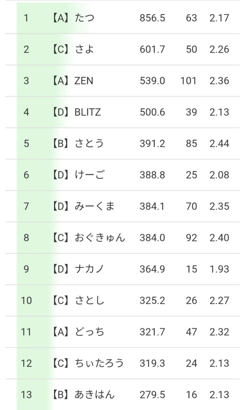Select the average value 1.93
The width and height of the screenshot is (245, 410).
[219, 269]
